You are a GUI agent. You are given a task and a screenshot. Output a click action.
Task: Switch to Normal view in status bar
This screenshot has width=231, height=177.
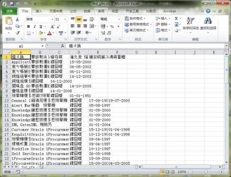click(x=162, y=172)
